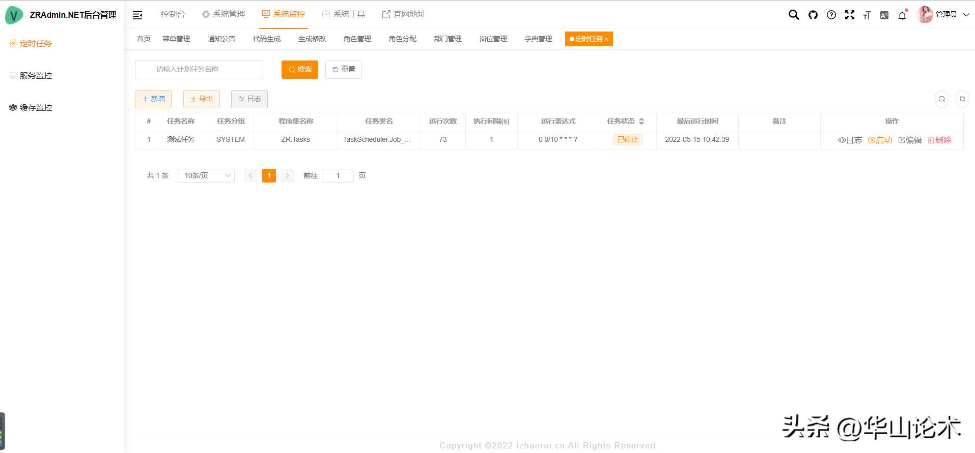Toggle fullscreen mode icon
Viewport: 975px width, 453px height.
coord(850,15)
